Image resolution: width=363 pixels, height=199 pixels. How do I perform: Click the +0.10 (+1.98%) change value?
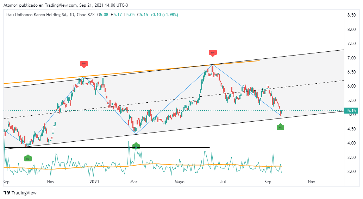pyautogui.click(x=164, y=15)
